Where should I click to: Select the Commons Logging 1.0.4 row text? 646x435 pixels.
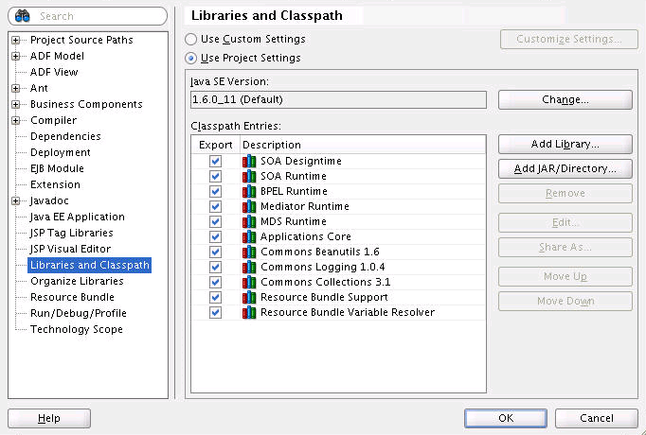tap(323, 268)
